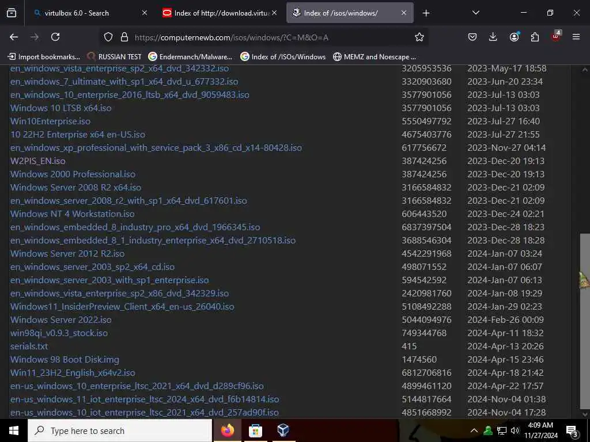
Task: Download Win10Enterprise.iso
Action: coord(51,121)
